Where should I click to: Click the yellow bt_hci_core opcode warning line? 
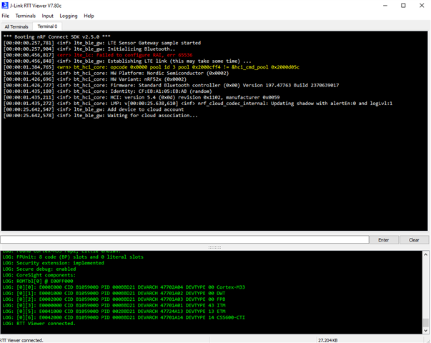tap(152, 67)
